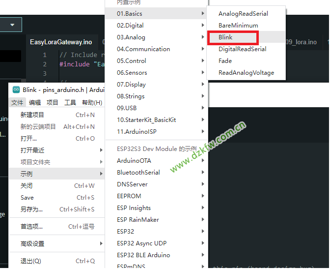Switch to the EasyLoraGateway.ino tab
The height and width of the screenshot is (269, 330).
(x=61, y=42)
